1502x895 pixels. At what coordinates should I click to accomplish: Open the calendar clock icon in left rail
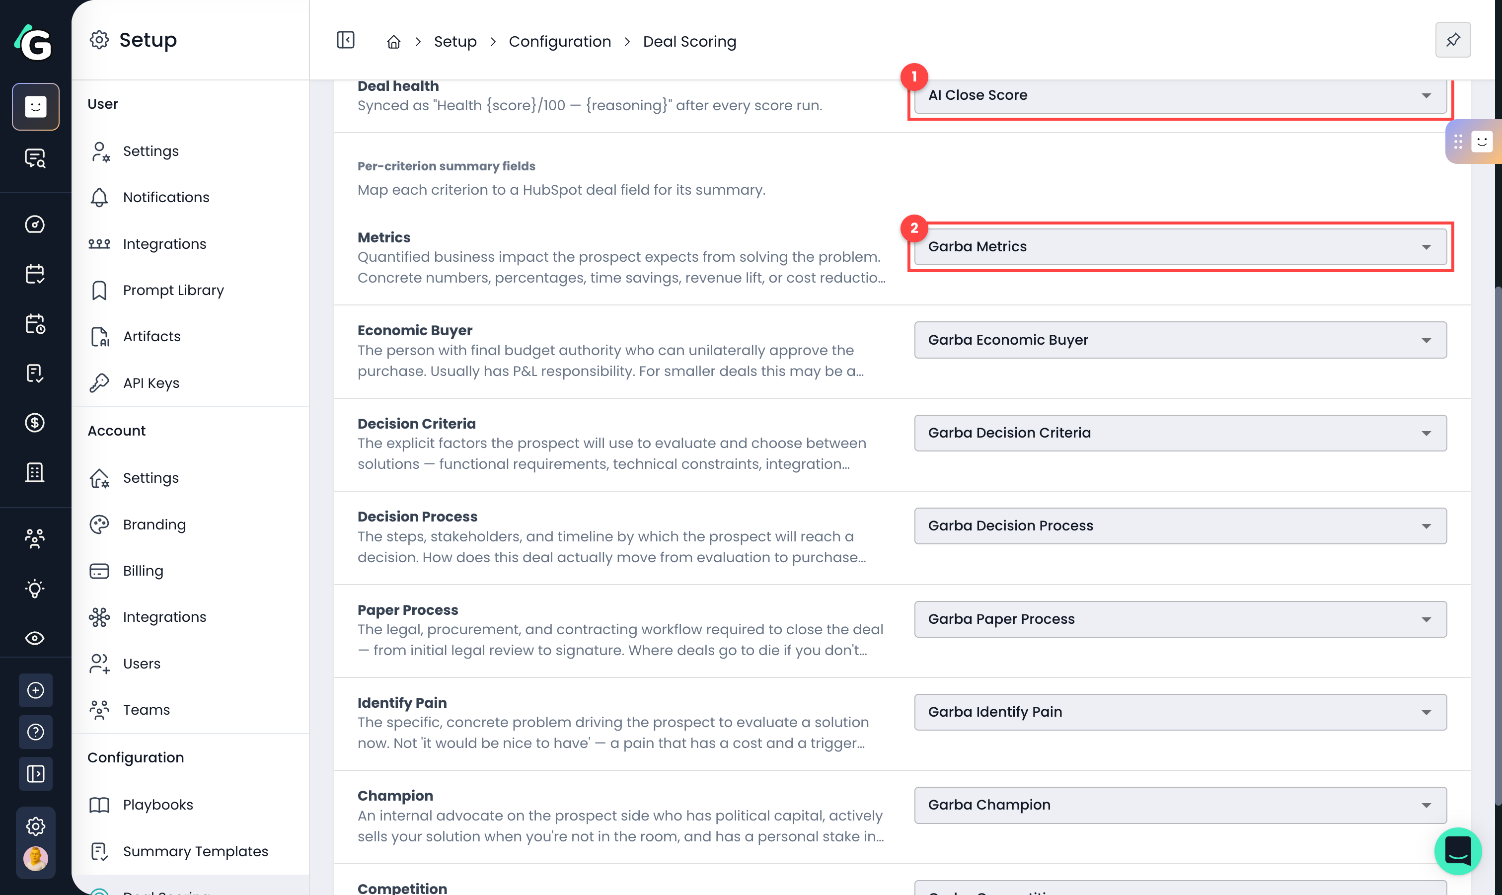35,324
